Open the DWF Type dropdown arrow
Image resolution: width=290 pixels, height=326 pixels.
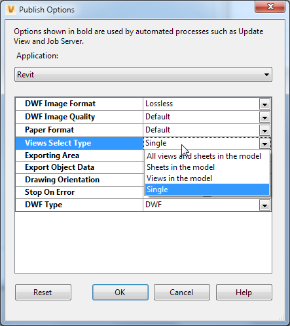[x=264, y=205]
